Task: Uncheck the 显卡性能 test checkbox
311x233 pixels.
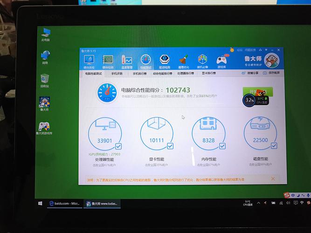Action: pos(170,146)
